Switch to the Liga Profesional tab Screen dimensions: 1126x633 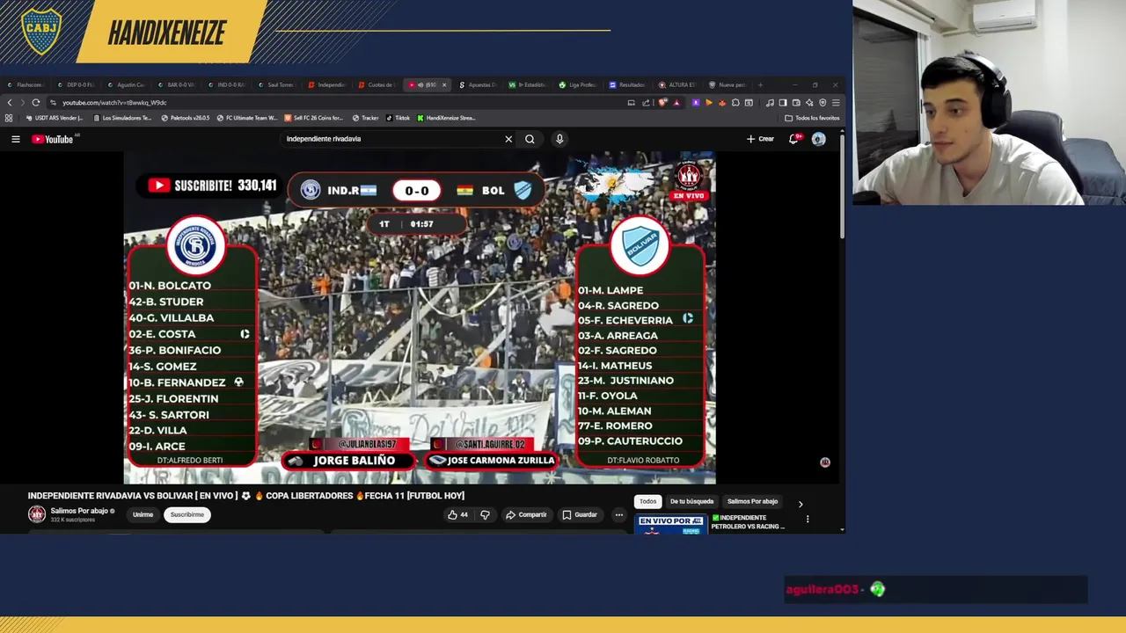[x=580, y=85]
